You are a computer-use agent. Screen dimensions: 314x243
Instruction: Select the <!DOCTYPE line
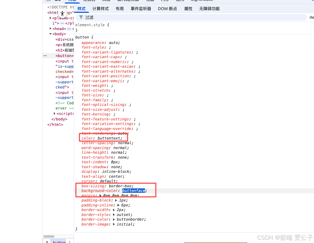pos(60,7)
